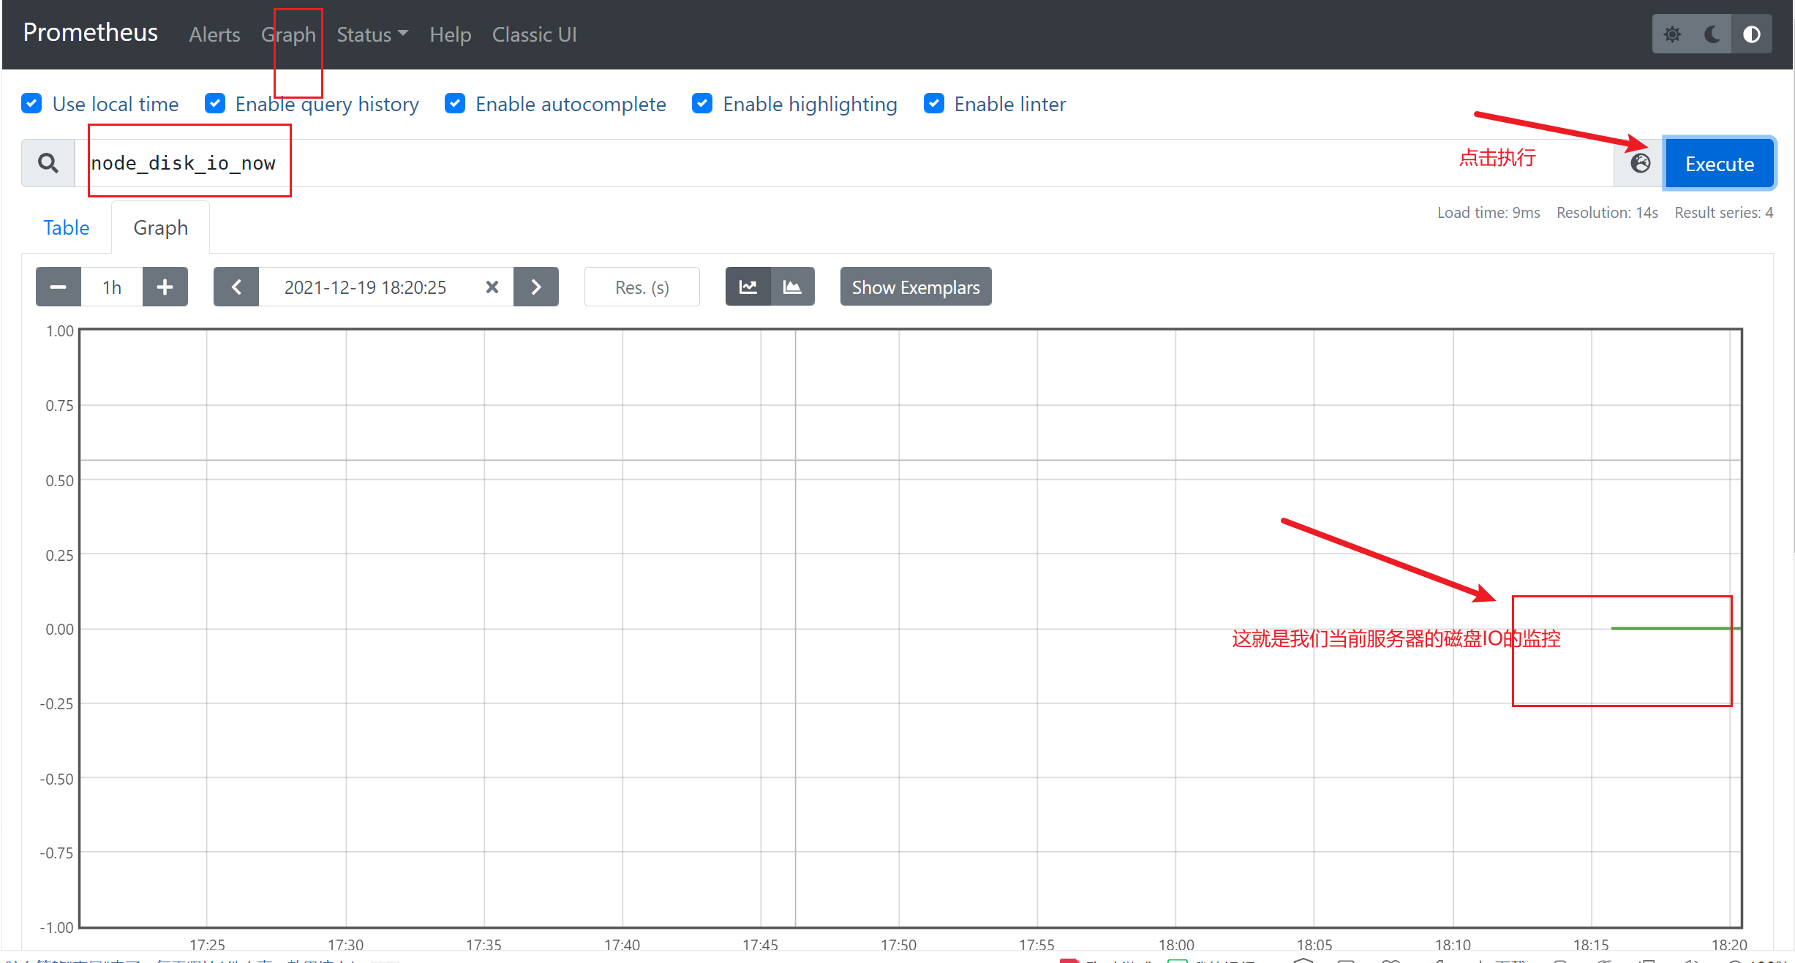Select the Graph tab below query
This screenshot has width=1795, height=963.
click(160, 227)
